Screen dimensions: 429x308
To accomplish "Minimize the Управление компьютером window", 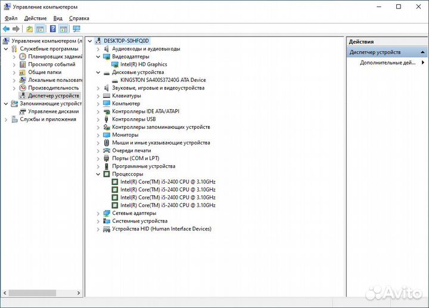I will tap(379, 7).
